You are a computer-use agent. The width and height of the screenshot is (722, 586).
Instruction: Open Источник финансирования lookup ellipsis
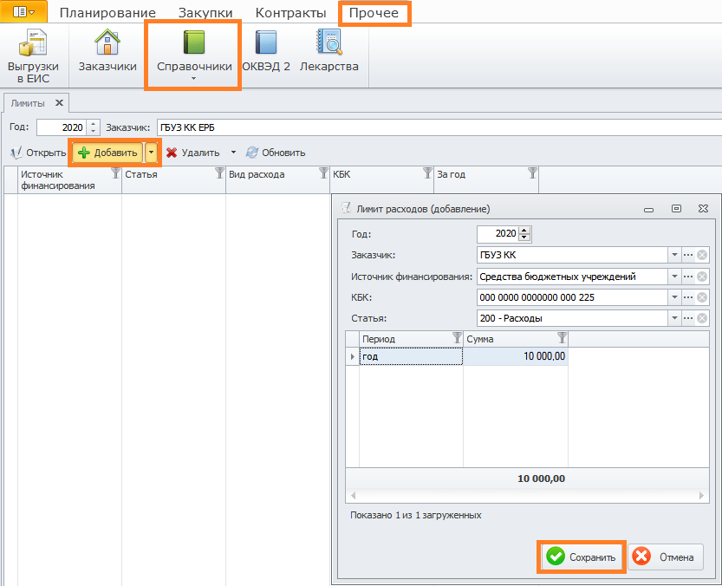pyautogui.click(x=688, y=277)
